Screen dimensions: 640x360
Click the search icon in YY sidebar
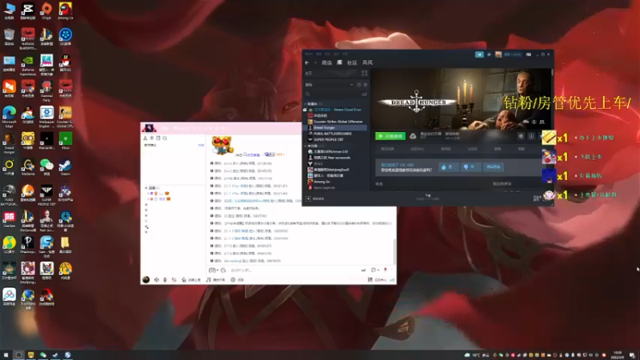165,138
